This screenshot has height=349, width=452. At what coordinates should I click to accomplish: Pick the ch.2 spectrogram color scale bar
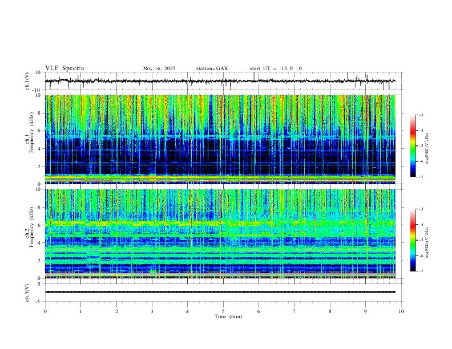click(x=413, y=240)
